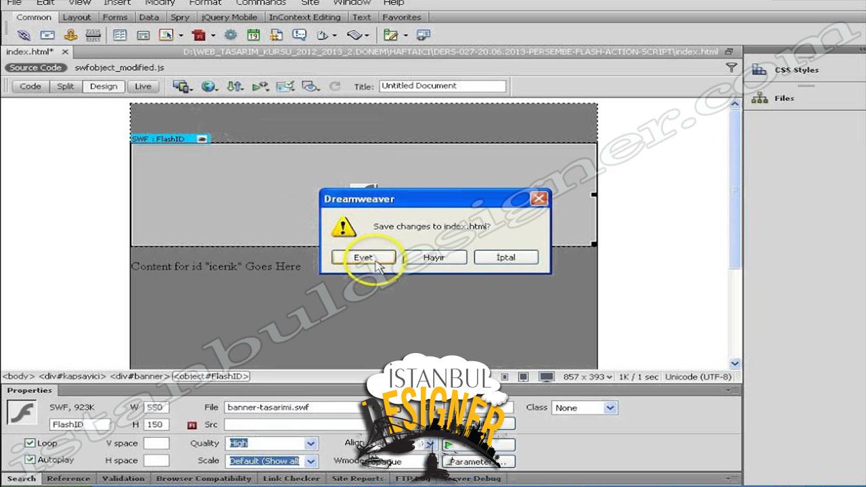Click the File Management arrows icon

tap(235, 86)
